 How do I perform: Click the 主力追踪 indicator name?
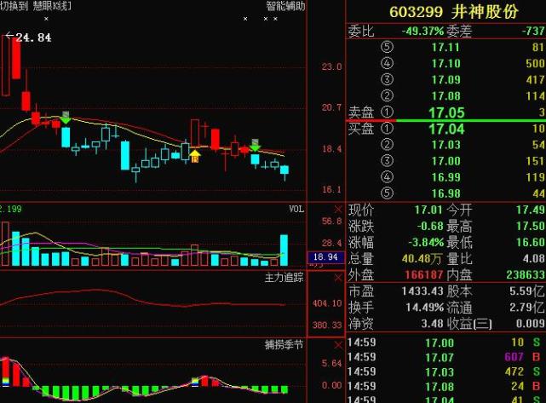(284, 278)
